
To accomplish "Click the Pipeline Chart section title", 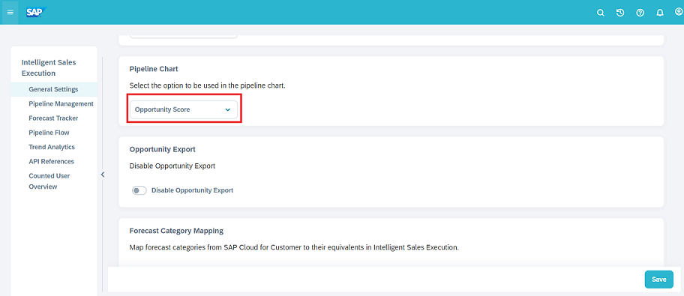I will coord(154,69).
